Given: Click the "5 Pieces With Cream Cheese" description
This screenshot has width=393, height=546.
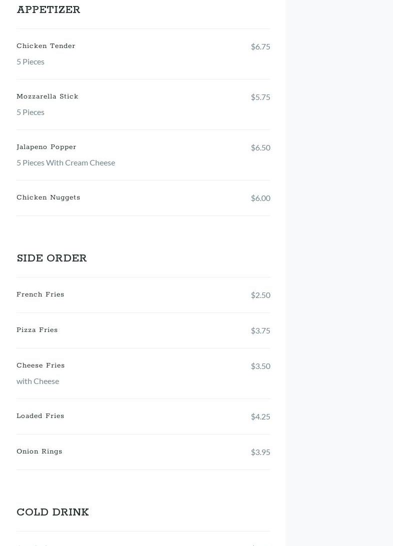Looking at the screenshot, I should pos(66,162).
